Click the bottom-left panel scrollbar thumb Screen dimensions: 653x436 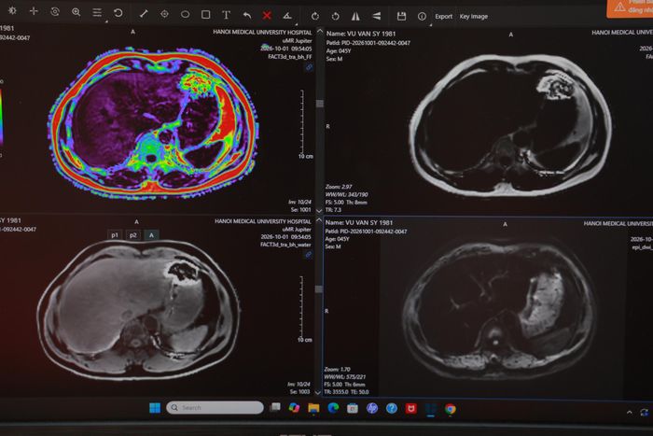319,288
